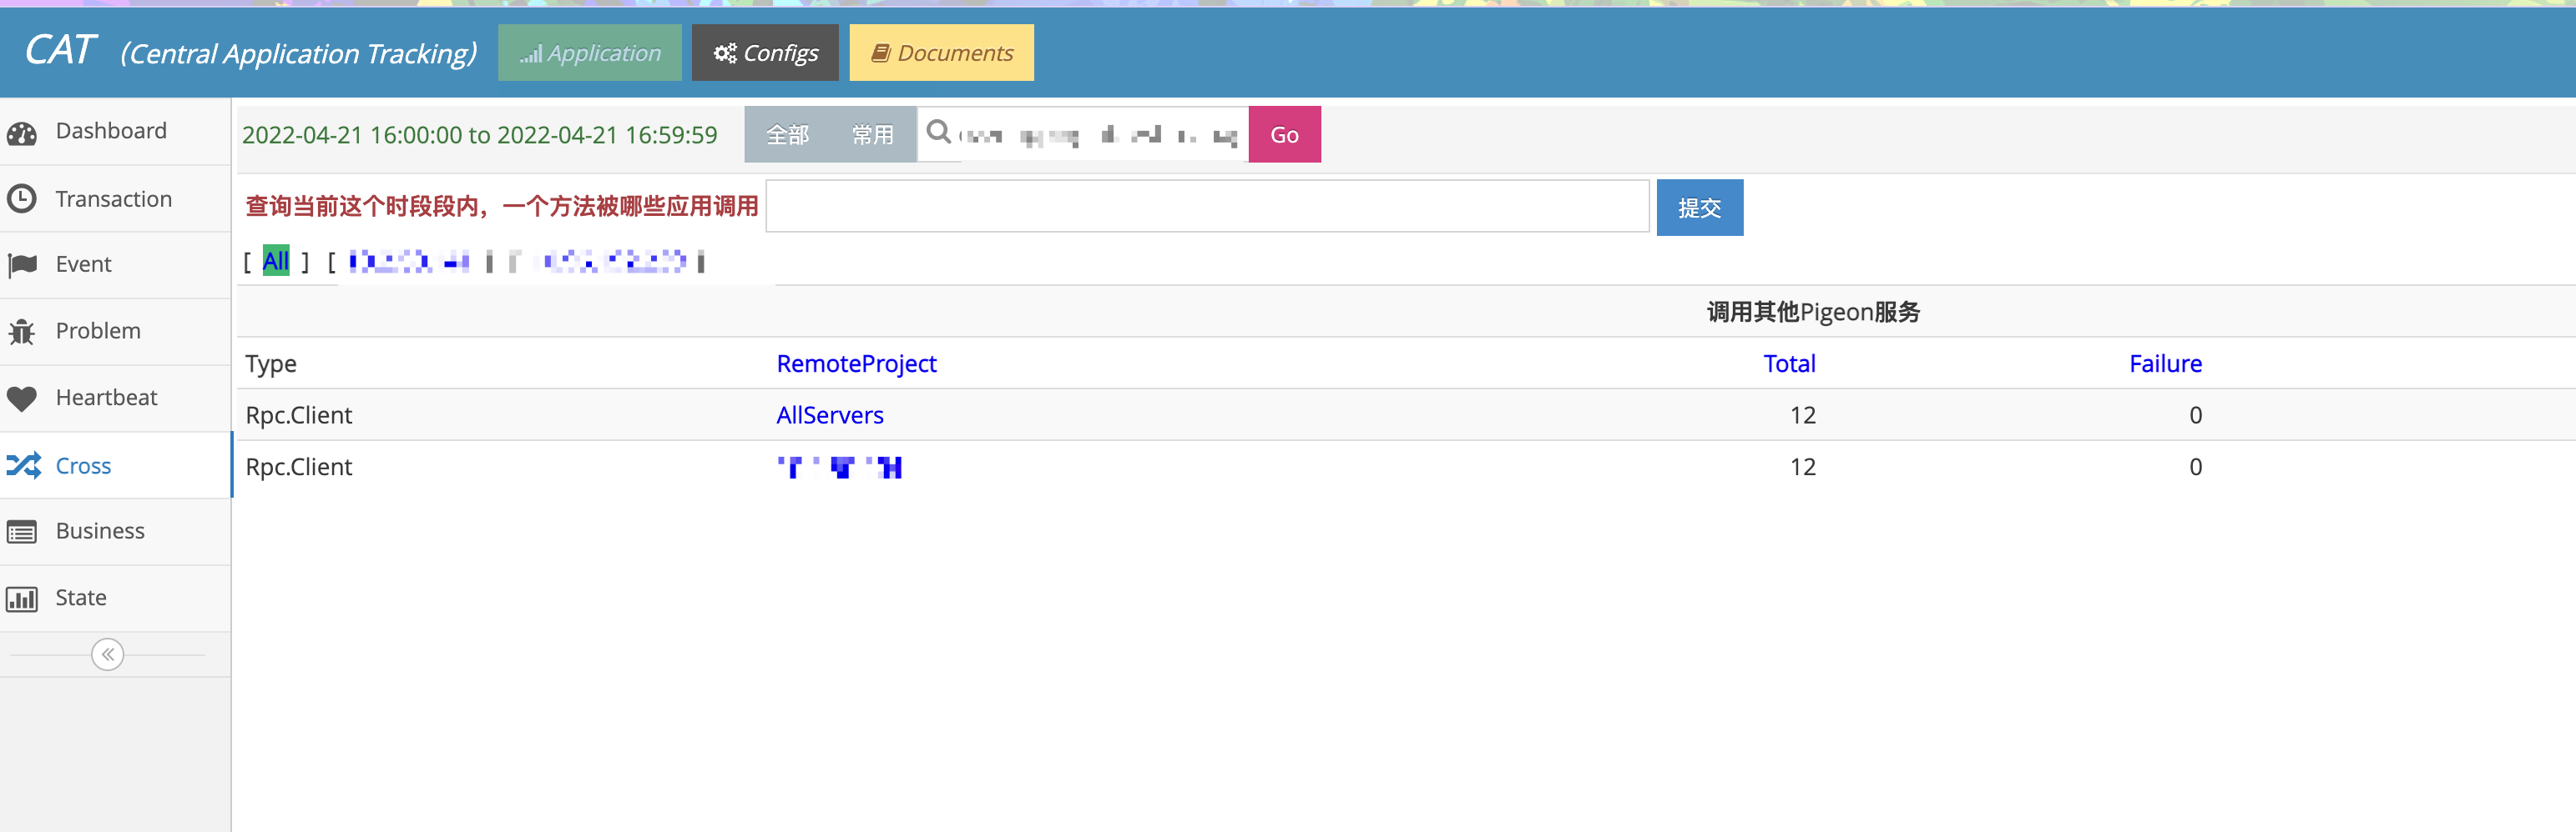Click the Transaction clock icon
This screenshot has width=2576, height=832.
click(21, 198)
